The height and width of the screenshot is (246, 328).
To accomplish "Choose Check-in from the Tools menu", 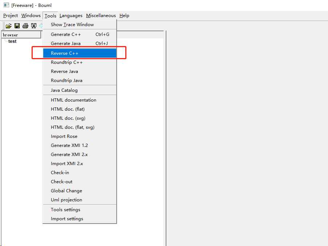I will (80, 173).
